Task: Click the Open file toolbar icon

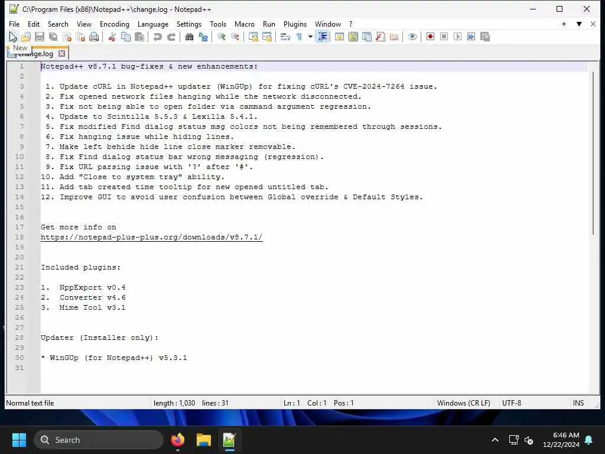Action: pos(26,37)
